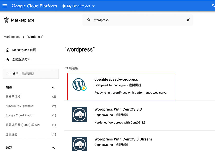The height and width of the screenshot is (151, 215).
Task: Click the Marketplace shopping cart icon
Action: click(6, 20)
